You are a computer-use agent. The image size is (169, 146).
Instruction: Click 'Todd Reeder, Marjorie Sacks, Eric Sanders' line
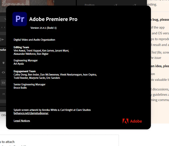[x=37, y=78]
